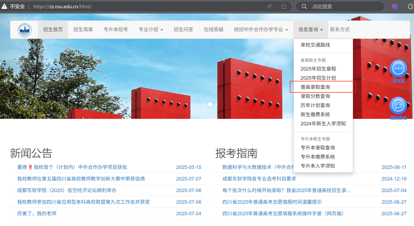
Task: Open the colorful browser assistant icon
Action: click(x=395, y=6)
